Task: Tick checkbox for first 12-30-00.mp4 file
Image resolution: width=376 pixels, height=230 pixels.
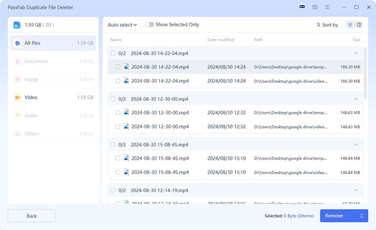Action: click(x=117, y=112)
